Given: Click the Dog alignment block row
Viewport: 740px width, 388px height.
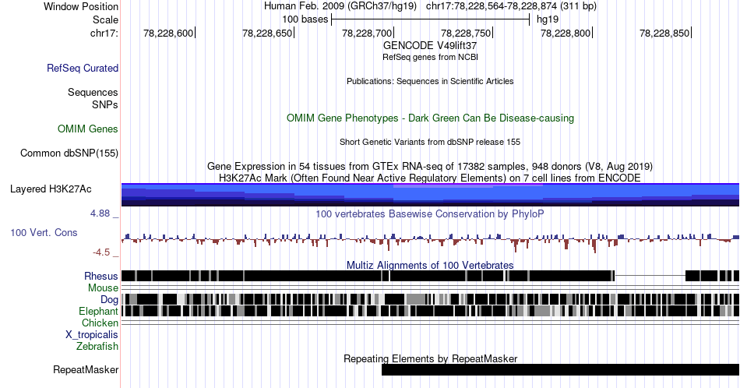Looking at the screenshot, I should click(x=431, y=299).
